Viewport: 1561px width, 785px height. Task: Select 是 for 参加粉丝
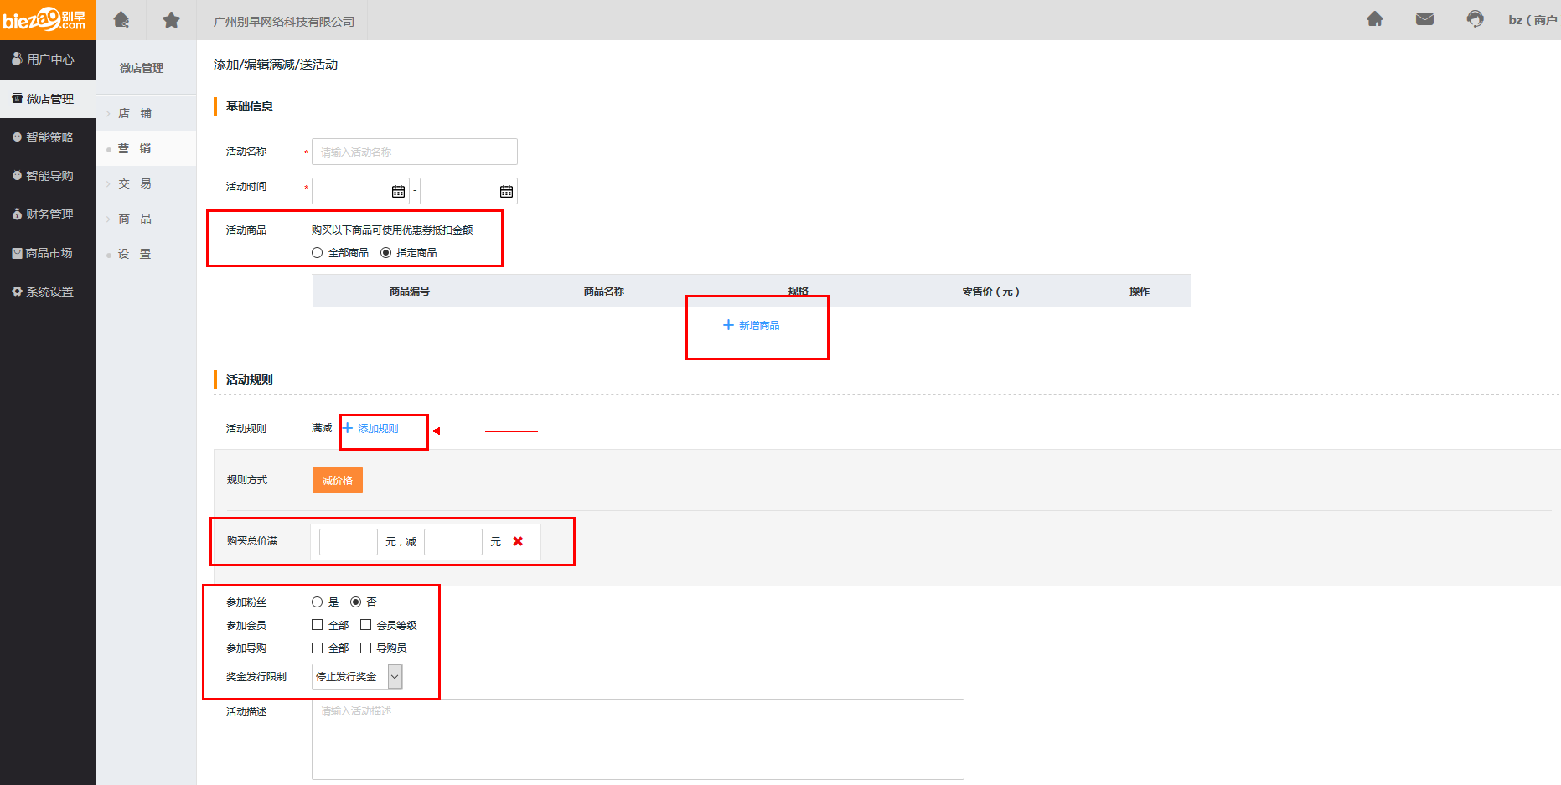[x=318, y=602]
